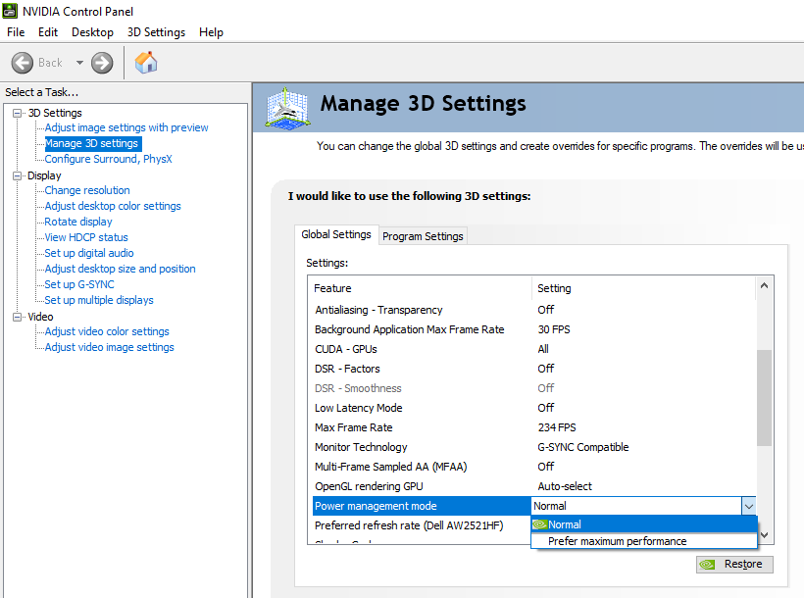Click the Restore button
The width and height of the screenshot is (804, 598).
pos(734,564)
